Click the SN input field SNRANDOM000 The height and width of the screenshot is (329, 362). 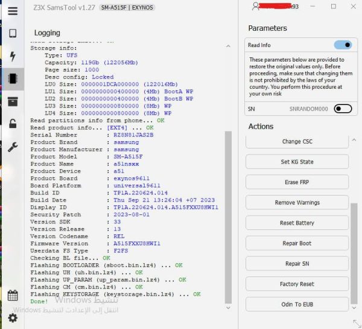coord(308,109)
